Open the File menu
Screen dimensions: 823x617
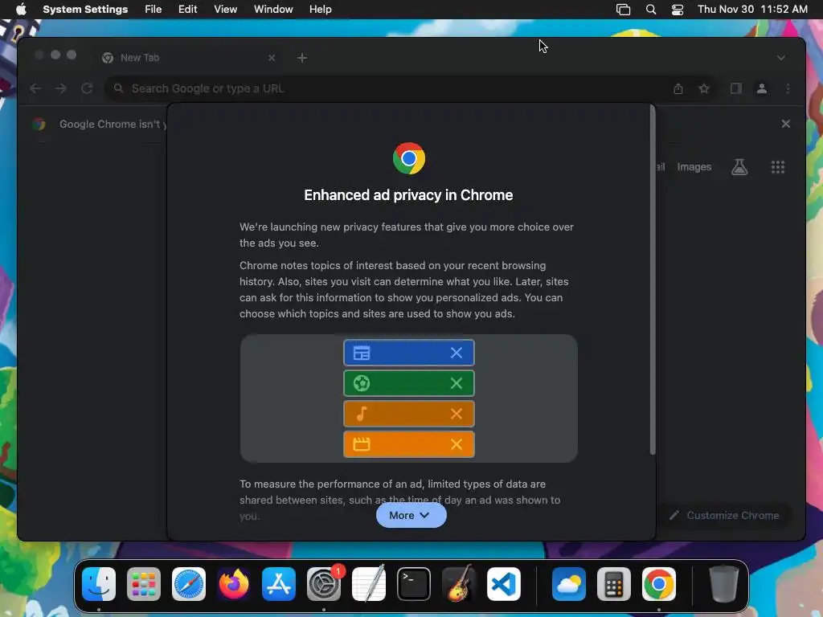click(154, 9)
